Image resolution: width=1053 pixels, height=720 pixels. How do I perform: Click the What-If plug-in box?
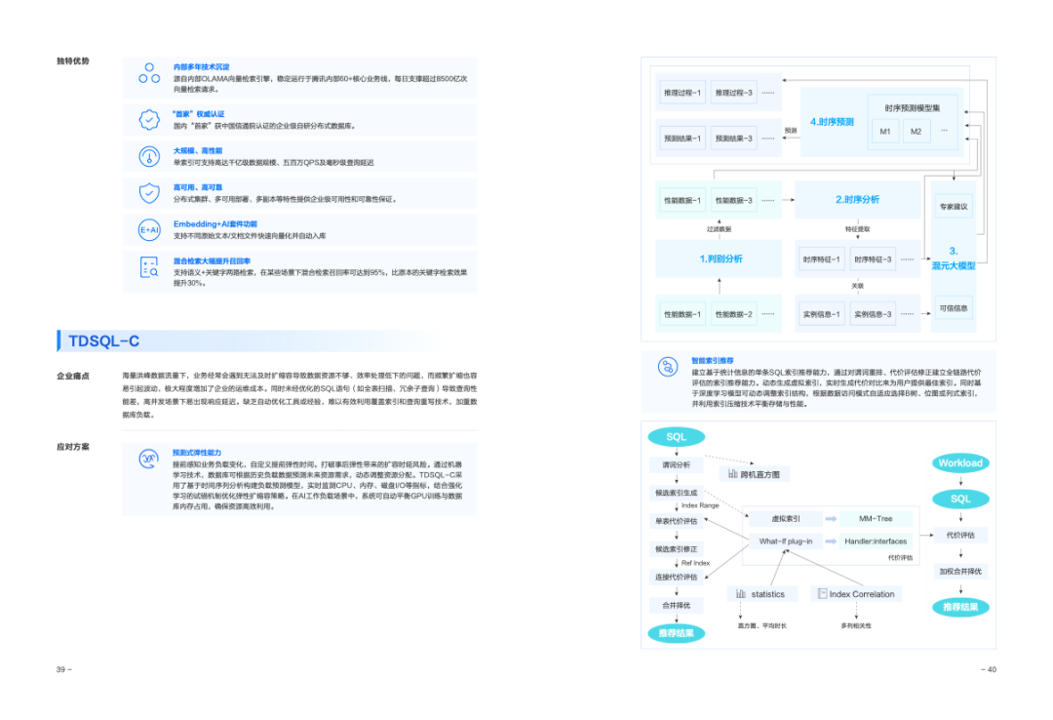(x=786, y=541)
